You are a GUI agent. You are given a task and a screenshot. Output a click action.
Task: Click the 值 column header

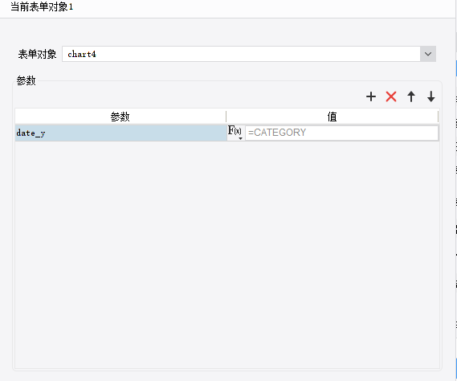[x=332, y=117]
